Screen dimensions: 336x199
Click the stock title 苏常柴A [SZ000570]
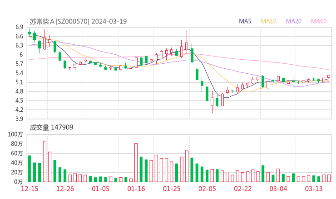click(x=59, y=21)
